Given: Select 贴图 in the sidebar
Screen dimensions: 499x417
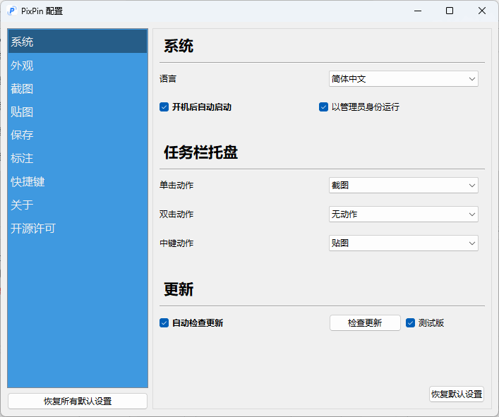Looking at the screenshot, I should tap(23, 112).
